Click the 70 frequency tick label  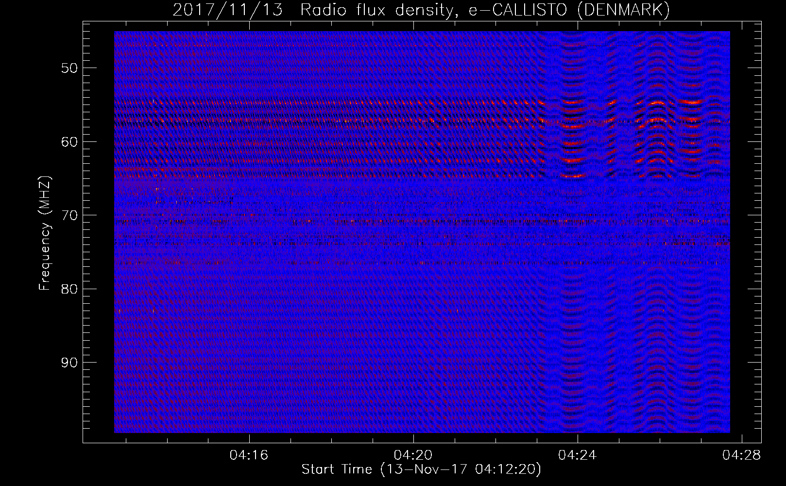click(69, 215)
